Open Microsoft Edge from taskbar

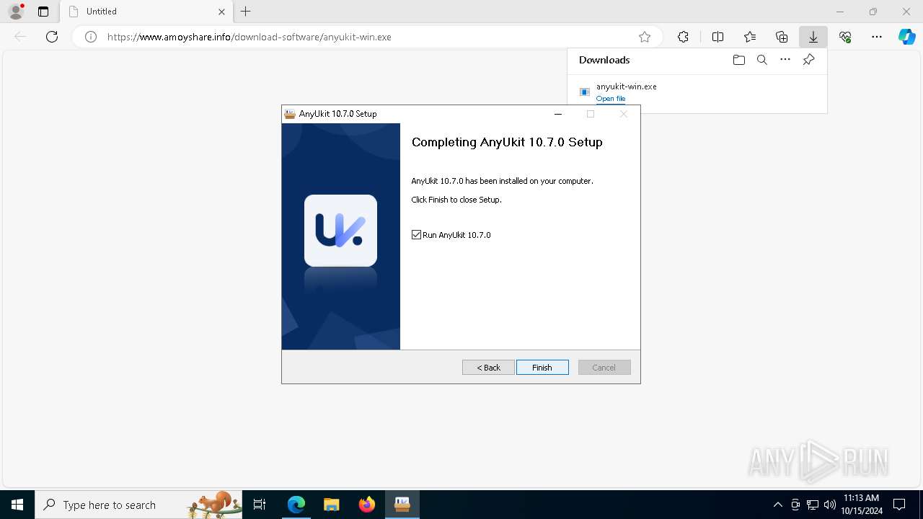[x=296, y=505]
